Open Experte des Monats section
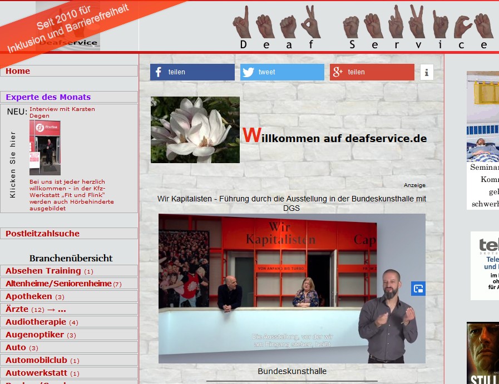This screenshot has width=499, height=384. (48, 97)
